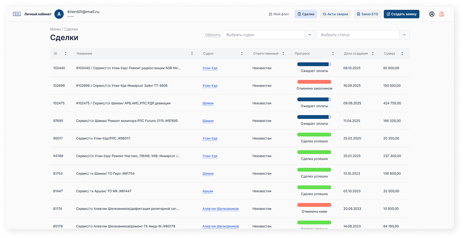Open the user profile icon in header
463x238 pixels.
(431, 14)
